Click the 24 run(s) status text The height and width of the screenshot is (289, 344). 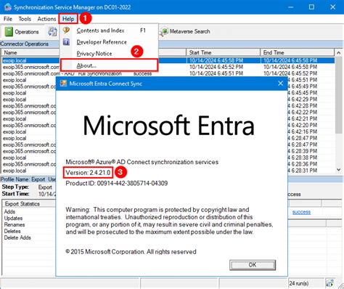point(299,283)
